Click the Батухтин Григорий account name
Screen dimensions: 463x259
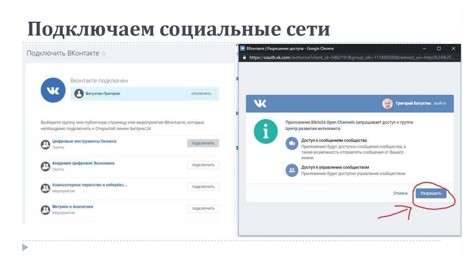pos(103,94)
